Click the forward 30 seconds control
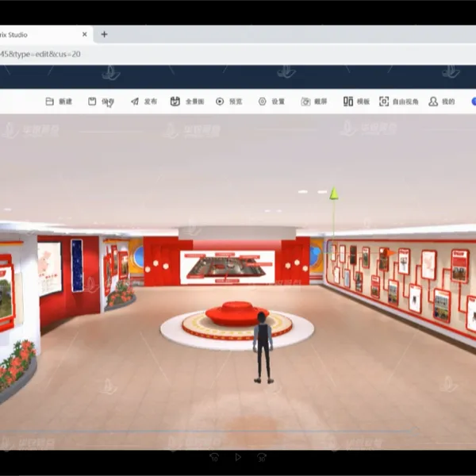The width and height of the screenshot is (476, 476). pos(262,457)
